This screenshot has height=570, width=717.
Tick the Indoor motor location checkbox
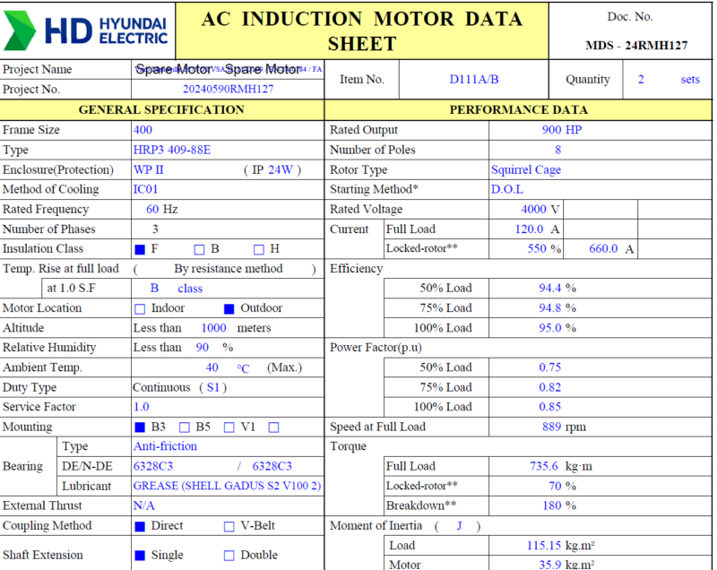pyautogui.click(x=139, y=309)
